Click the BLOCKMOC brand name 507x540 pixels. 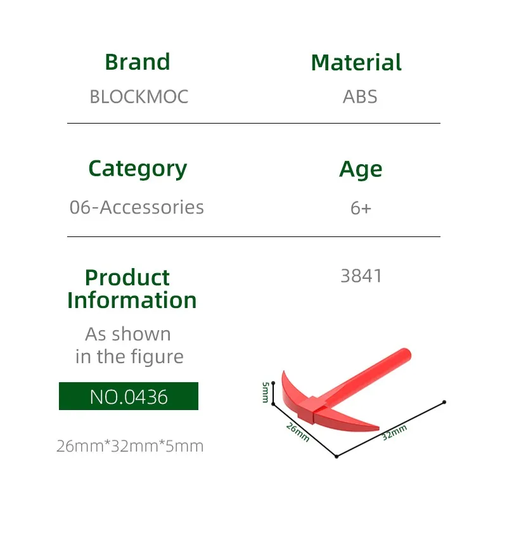click(139, 97)
